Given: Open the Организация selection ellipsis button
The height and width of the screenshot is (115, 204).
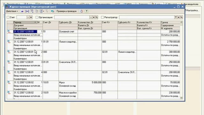Looking at the screenshot, I should 91,17.
